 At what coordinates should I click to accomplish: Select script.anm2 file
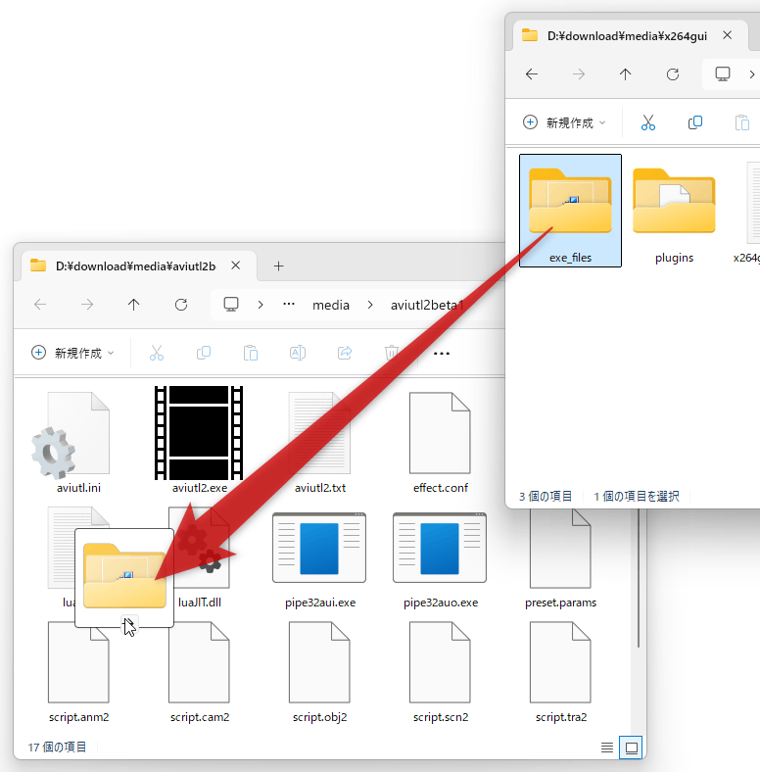tap(78, 672)
